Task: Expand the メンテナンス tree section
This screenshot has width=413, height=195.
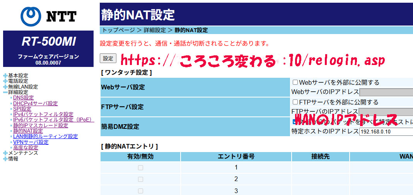Action: tap(5, 153)
